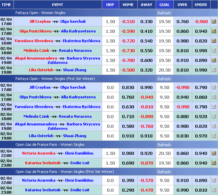Click the HDP column header
Viewport: 218px width, 195px height.
click(110, 5)
